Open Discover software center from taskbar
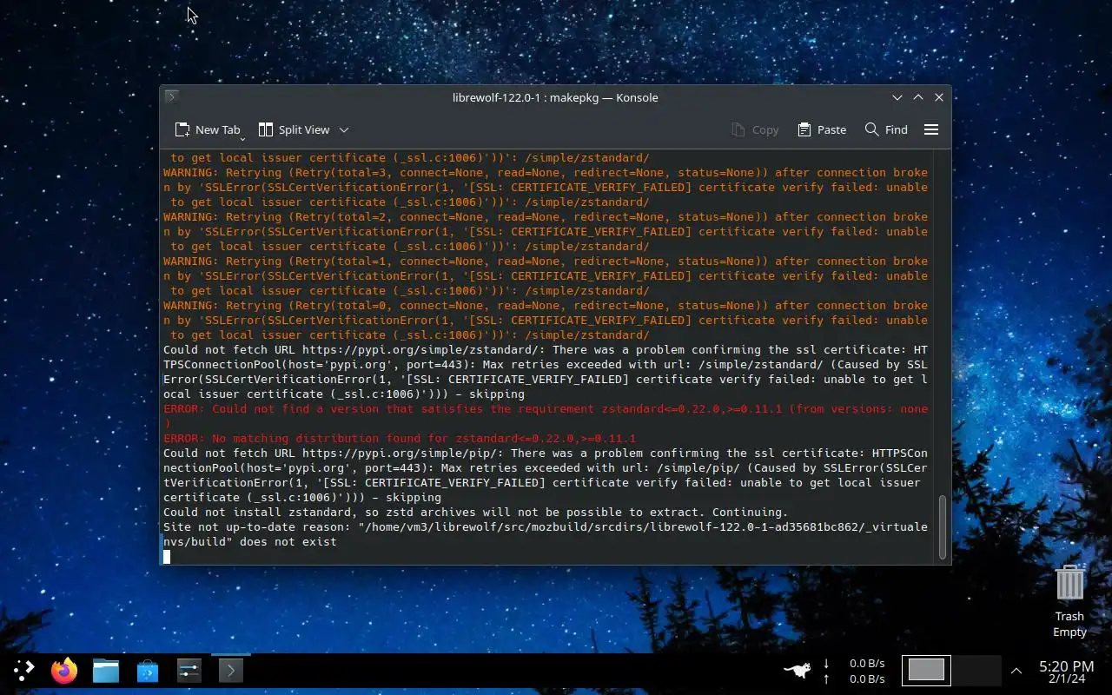 point(148,670)
